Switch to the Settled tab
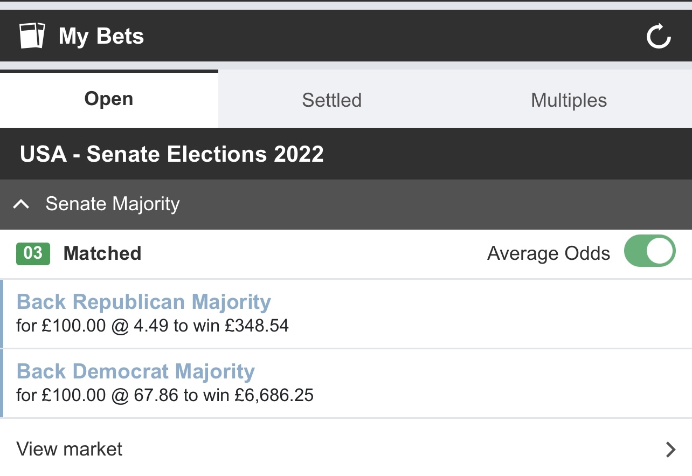Image resolution: width=692 pixels, height=476 pixels. 331,100
